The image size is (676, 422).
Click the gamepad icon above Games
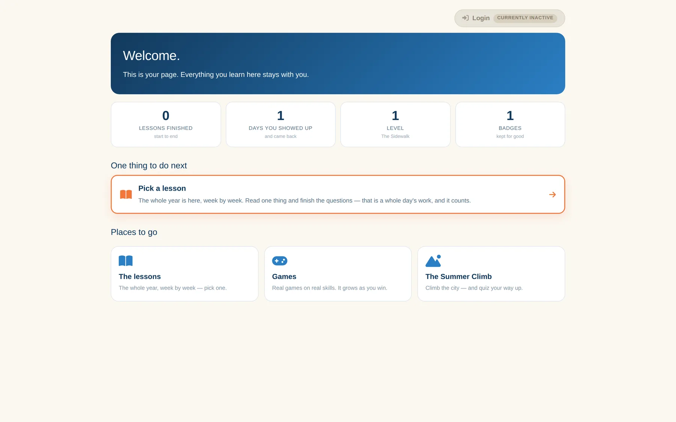point(280,261)
